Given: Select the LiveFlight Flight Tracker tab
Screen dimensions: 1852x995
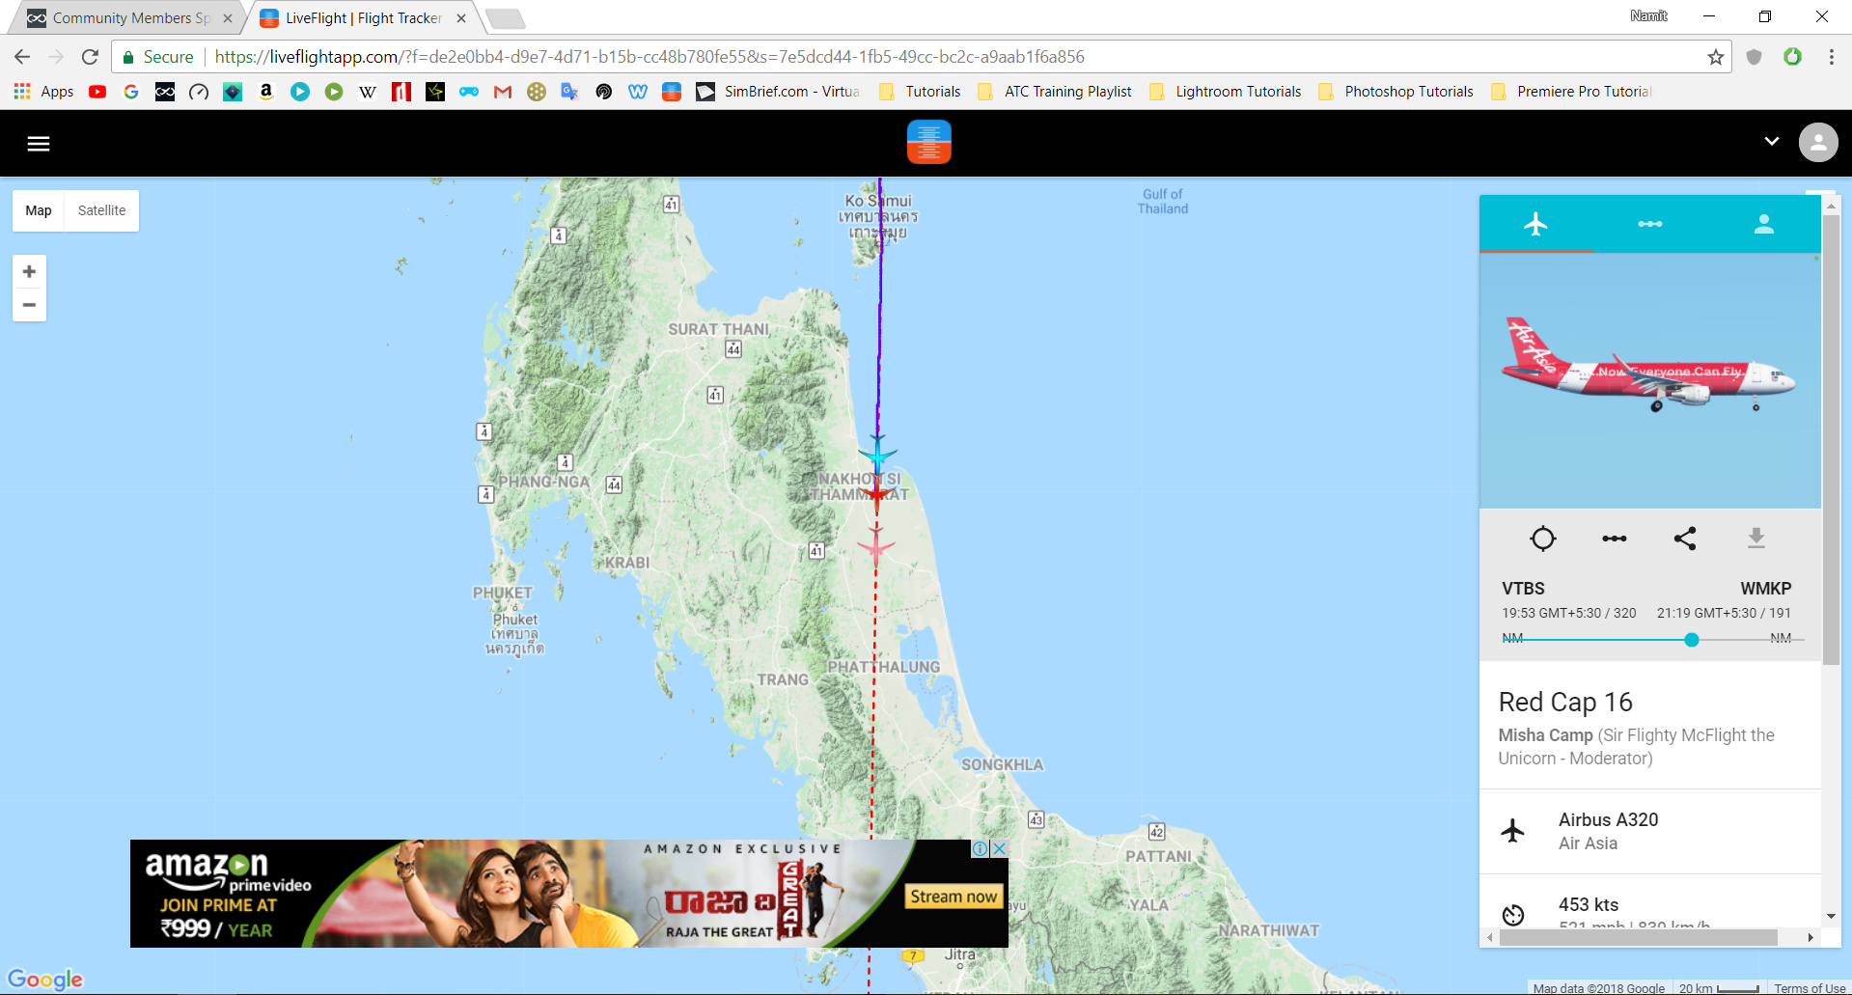Looking at the screenshot, I should pos(363,18).
